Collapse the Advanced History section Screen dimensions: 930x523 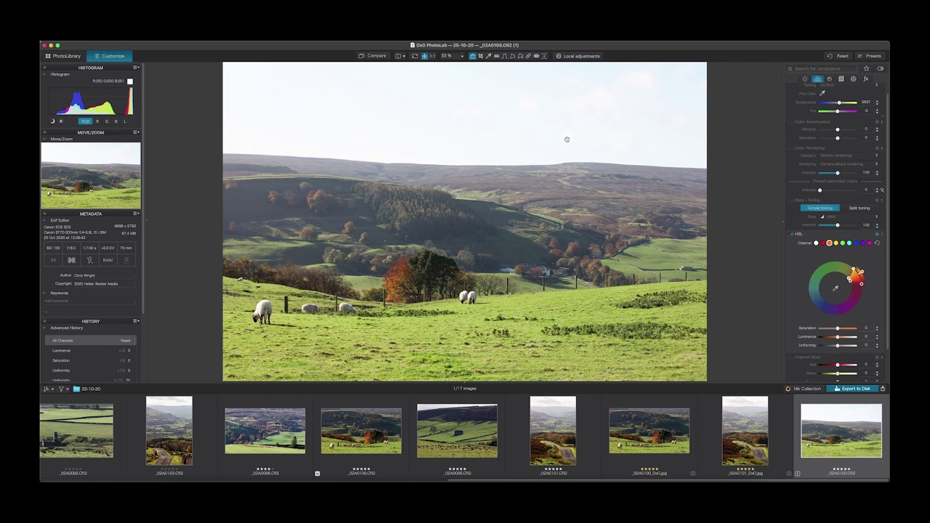44,328
